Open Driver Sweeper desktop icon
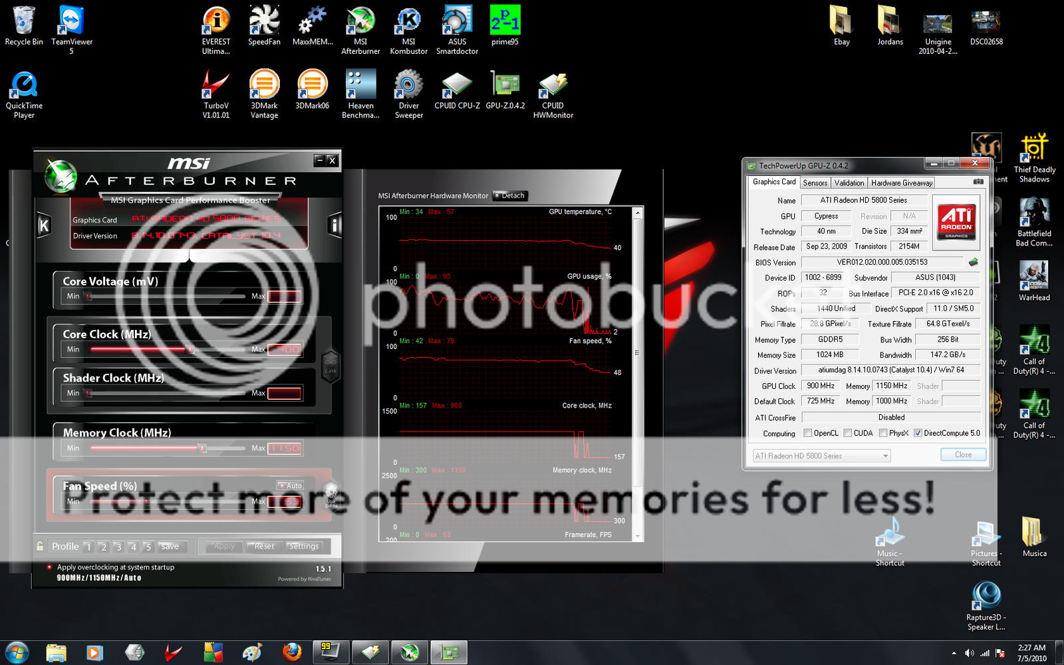The width and height of the screenshot is (1064, 665). tap(408, 94)
